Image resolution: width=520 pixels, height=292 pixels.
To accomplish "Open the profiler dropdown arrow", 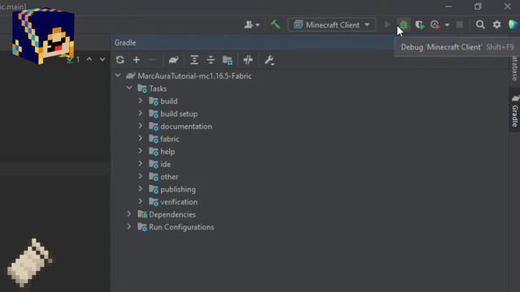I will point(447,25).
